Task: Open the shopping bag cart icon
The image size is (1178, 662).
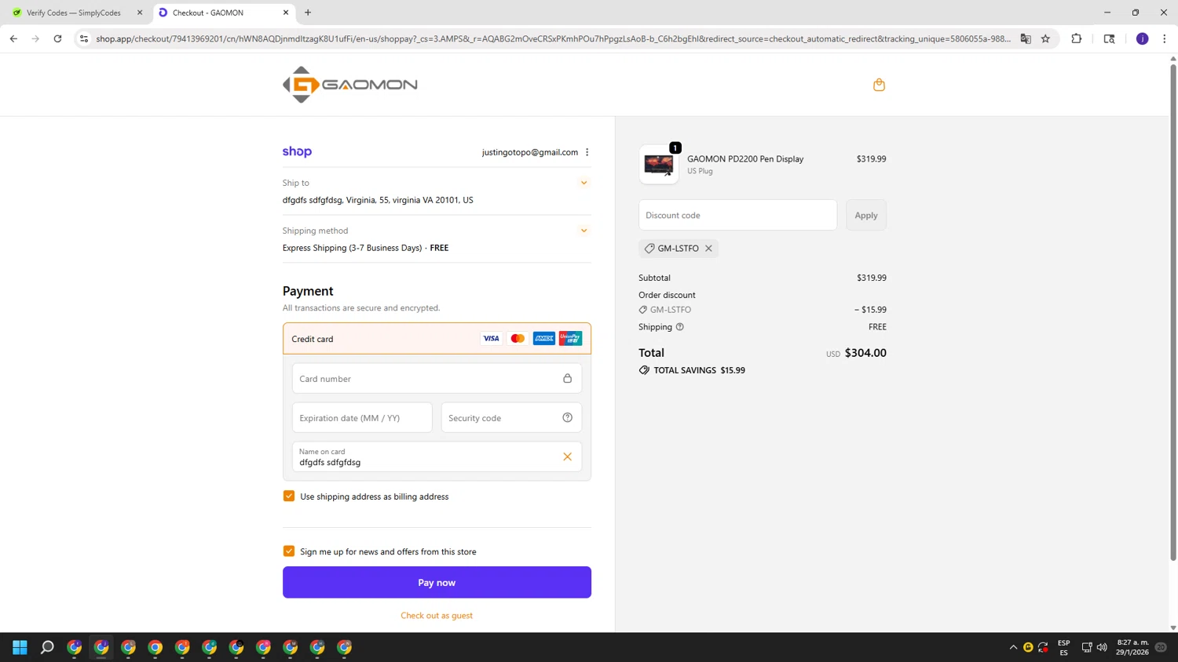Action: (x=879, y=85)
